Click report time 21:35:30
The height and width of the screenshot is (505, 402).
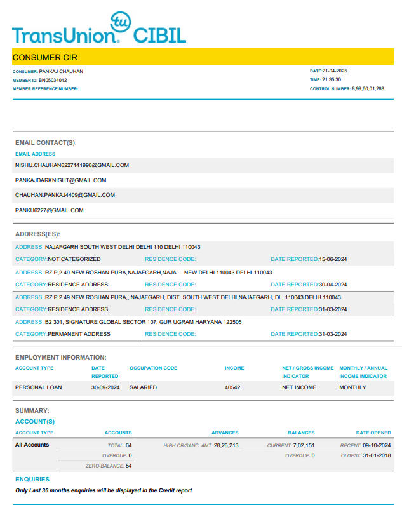pyautogui.click(x=332, y=79)
